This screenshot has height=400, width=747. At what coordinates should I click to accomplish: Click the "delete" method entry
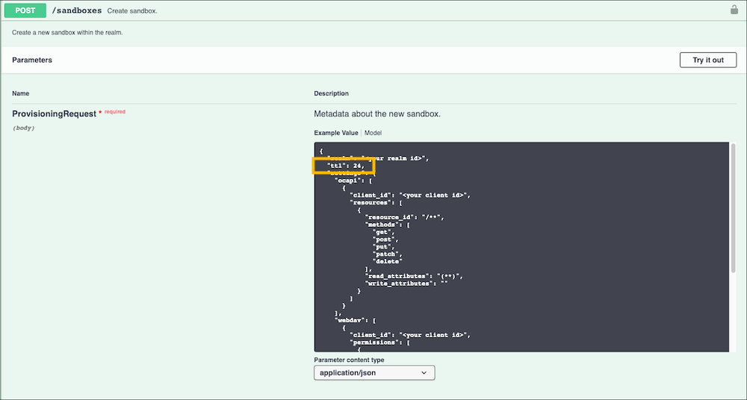pyautogui.click(x=387, y=261)
